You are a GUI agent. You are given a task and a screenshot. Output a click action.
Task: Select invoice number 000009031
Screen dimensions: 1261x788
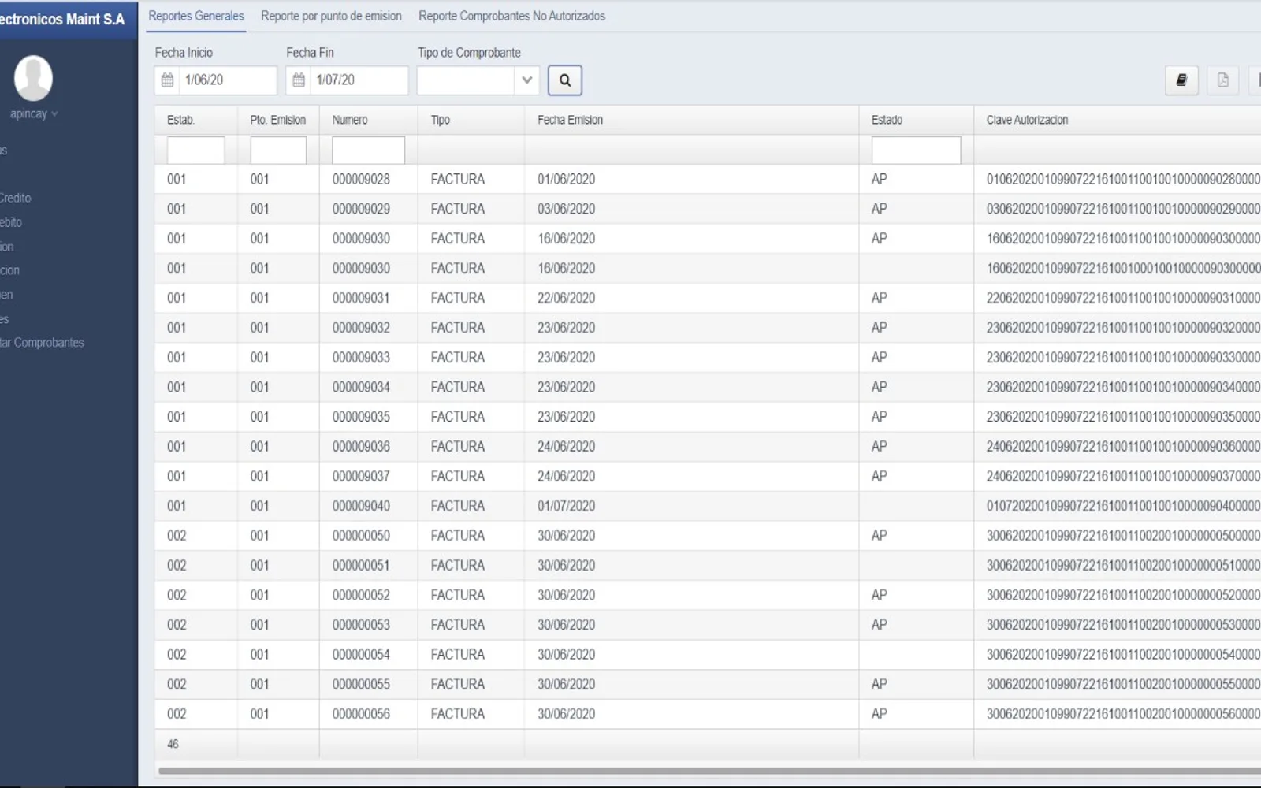coord(361,298)
